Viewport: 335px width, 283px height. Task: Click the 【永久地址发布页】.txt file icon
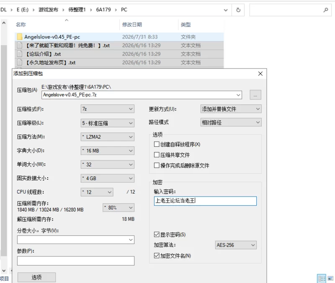20,62
